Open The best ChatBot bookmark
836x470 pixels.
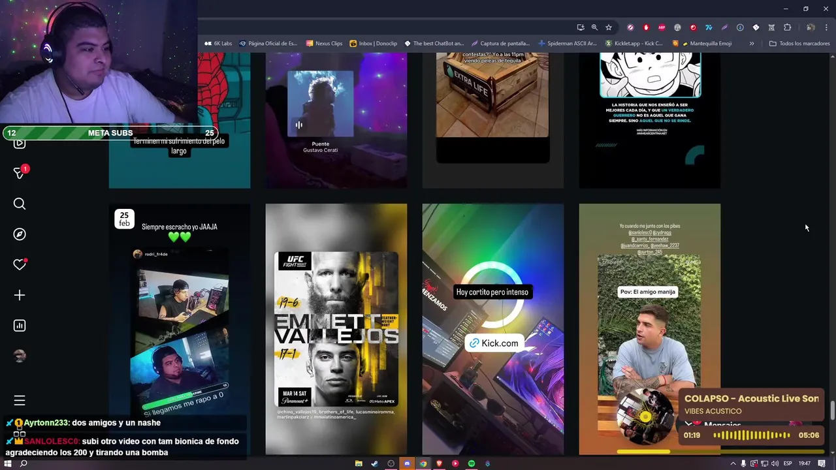[x=434, y=44]
